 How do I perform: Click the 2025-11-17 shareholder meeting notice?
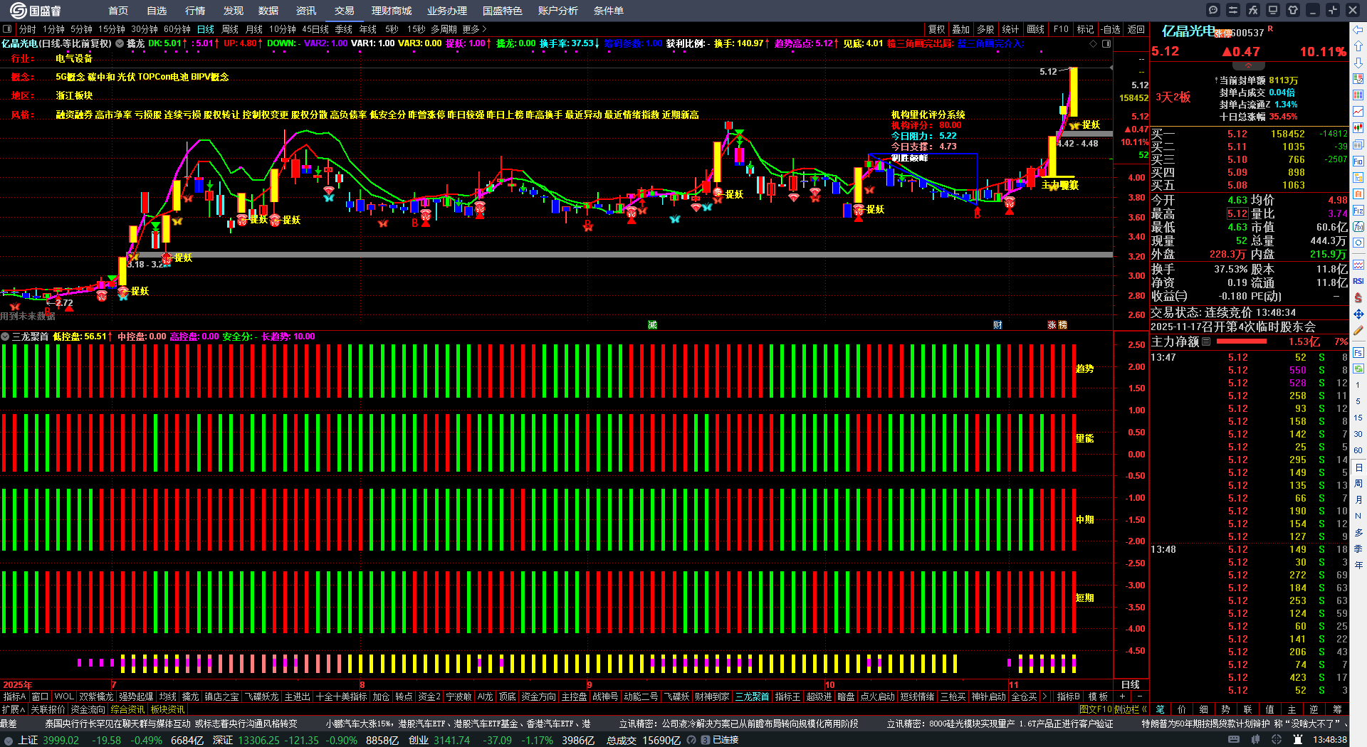pyautogui.click(x=1233, y=327)
